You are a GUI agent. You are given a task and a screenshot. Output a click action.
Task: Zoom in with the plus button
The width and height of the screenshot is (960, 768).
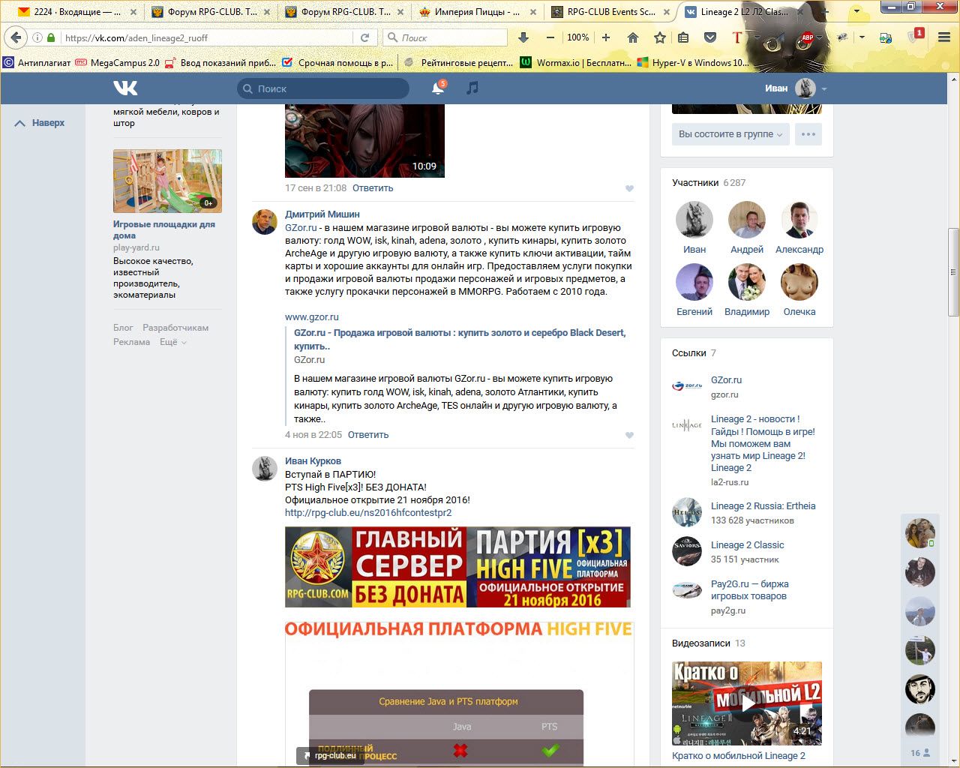[x=605, y=37]
